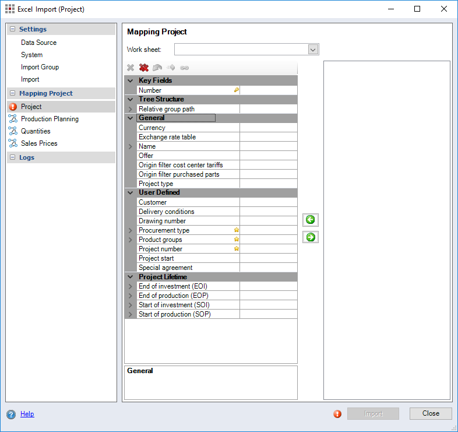
Task: Click the green right arrow button
Action: (311, 237)
